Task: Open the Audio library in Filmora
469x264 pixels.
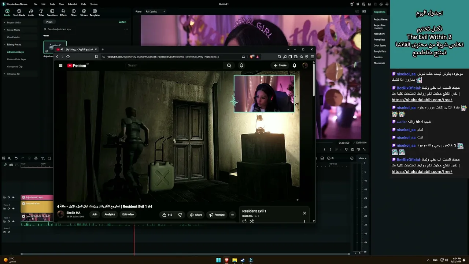Action: 31,13
